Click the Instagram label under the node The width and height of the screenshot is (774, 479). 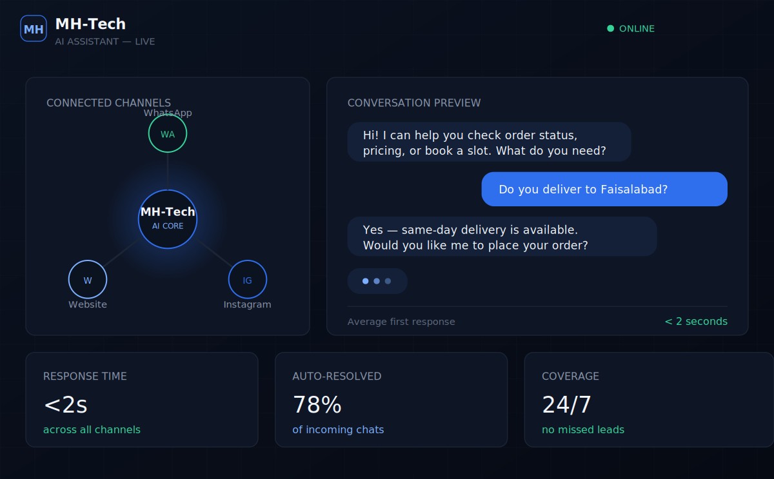(248, 304)
